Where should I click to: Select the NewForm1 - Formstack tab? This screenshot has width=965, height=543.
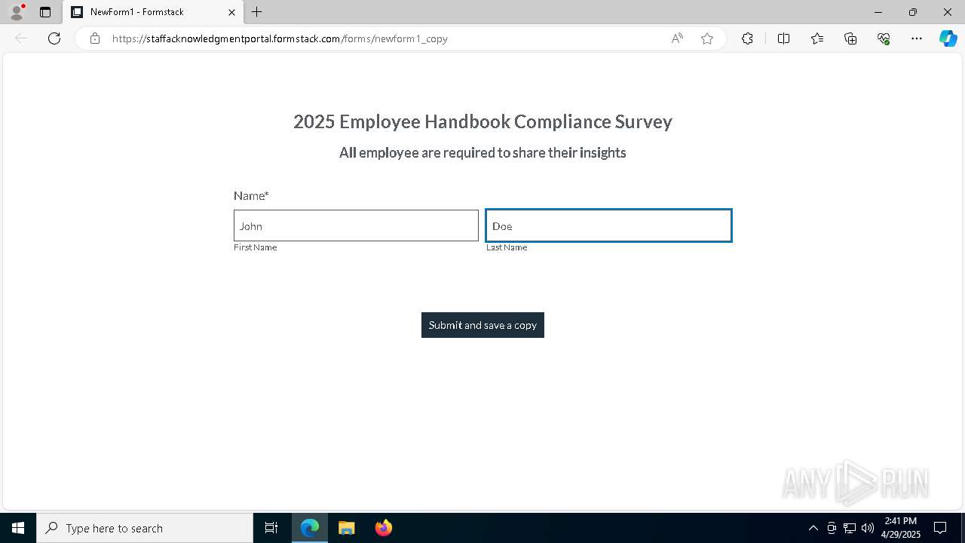(153, 12)
